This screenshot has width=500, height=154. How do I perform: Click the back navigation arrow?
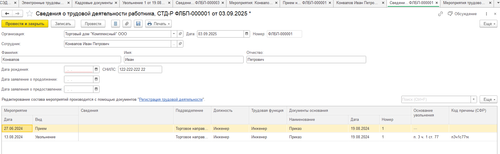(7, 14)
